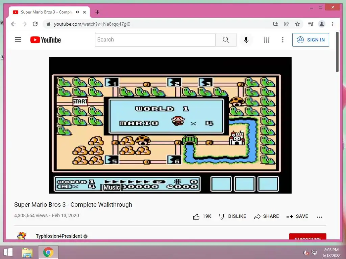
Task: Open the Windows Start menu
Action: [8, 252]
